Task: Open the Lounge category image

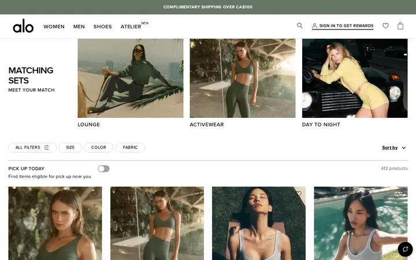Action: pyautogui.click(x=130, y=78)
